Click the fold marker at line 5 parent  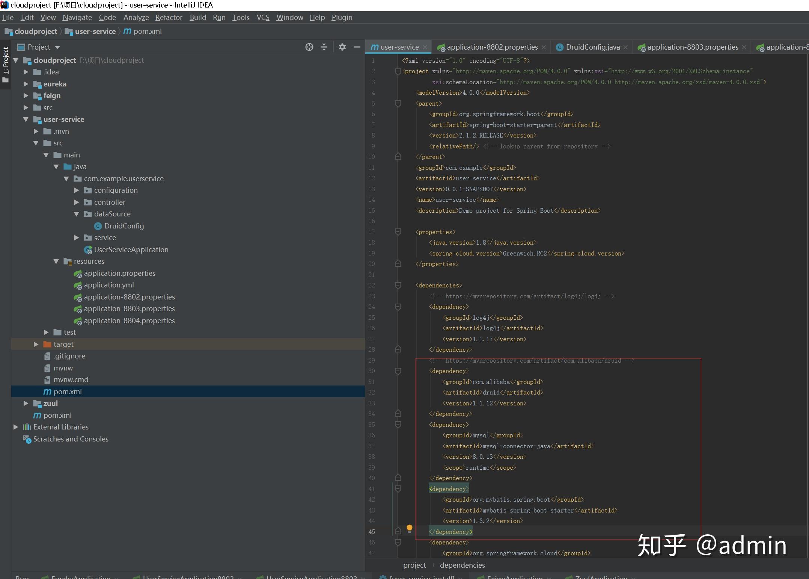click(398, 104)
